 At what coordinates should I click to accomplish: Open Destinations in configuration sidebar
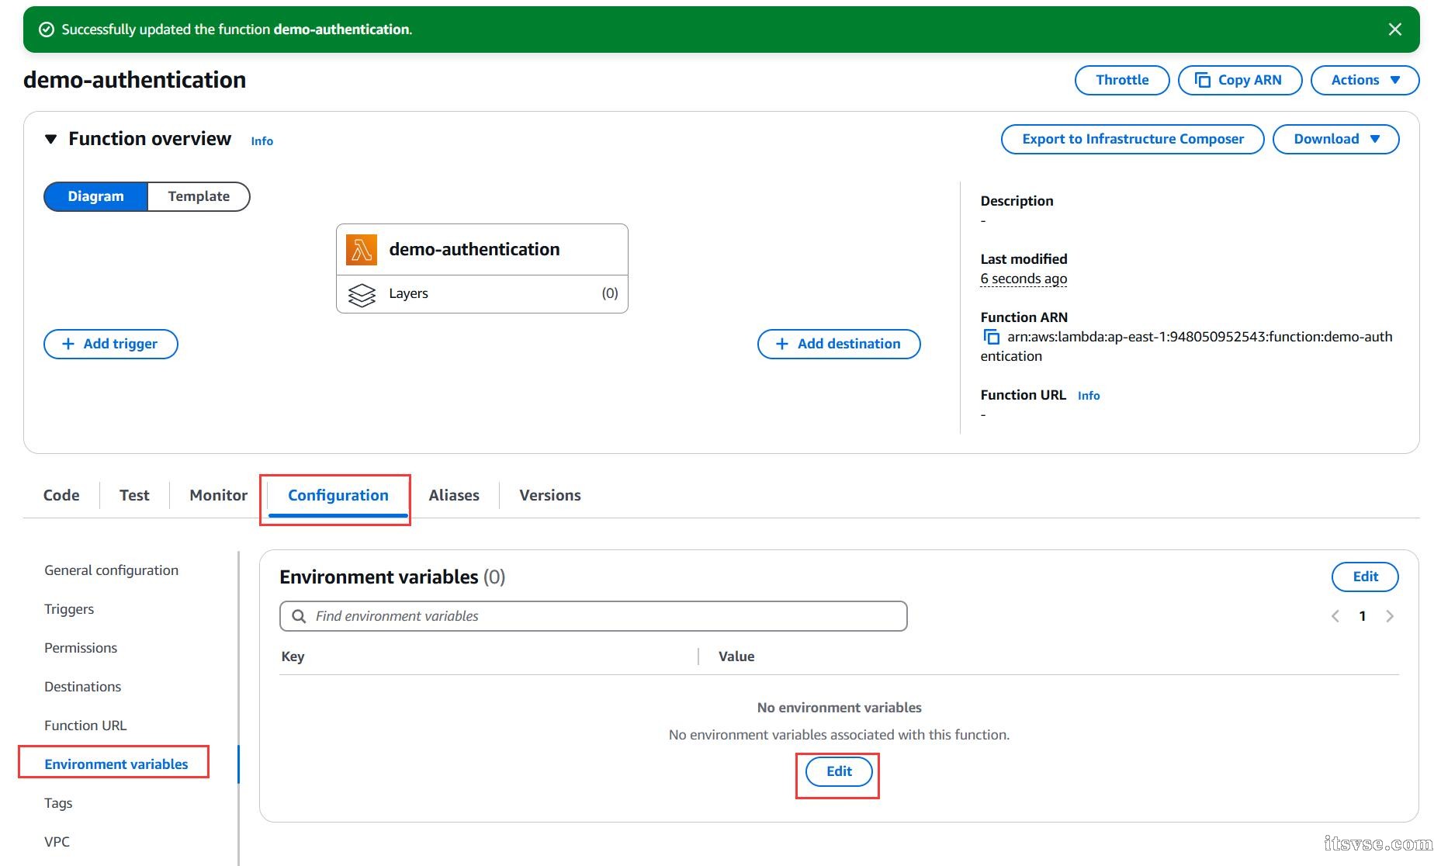[x=83, y=687]
